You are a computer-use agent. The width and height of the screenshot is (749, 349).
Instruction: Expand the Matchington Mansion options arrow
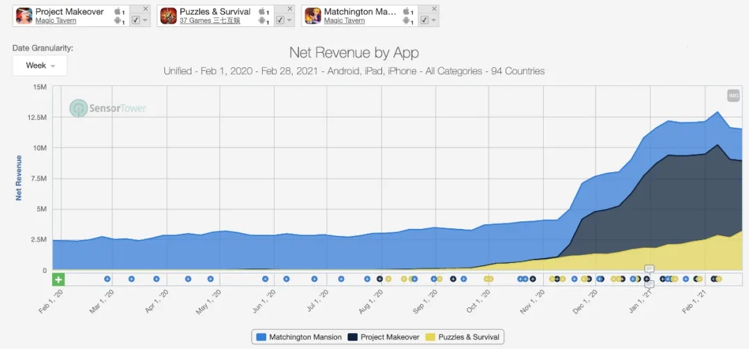(x=433, y=20)
